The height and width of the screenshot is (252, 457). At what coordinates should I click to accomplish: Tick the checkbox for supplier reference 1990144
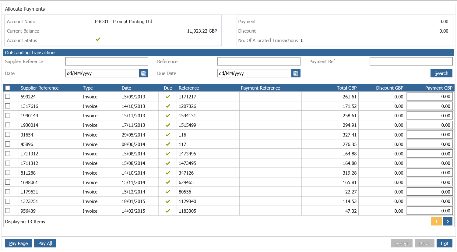(8, 115)
